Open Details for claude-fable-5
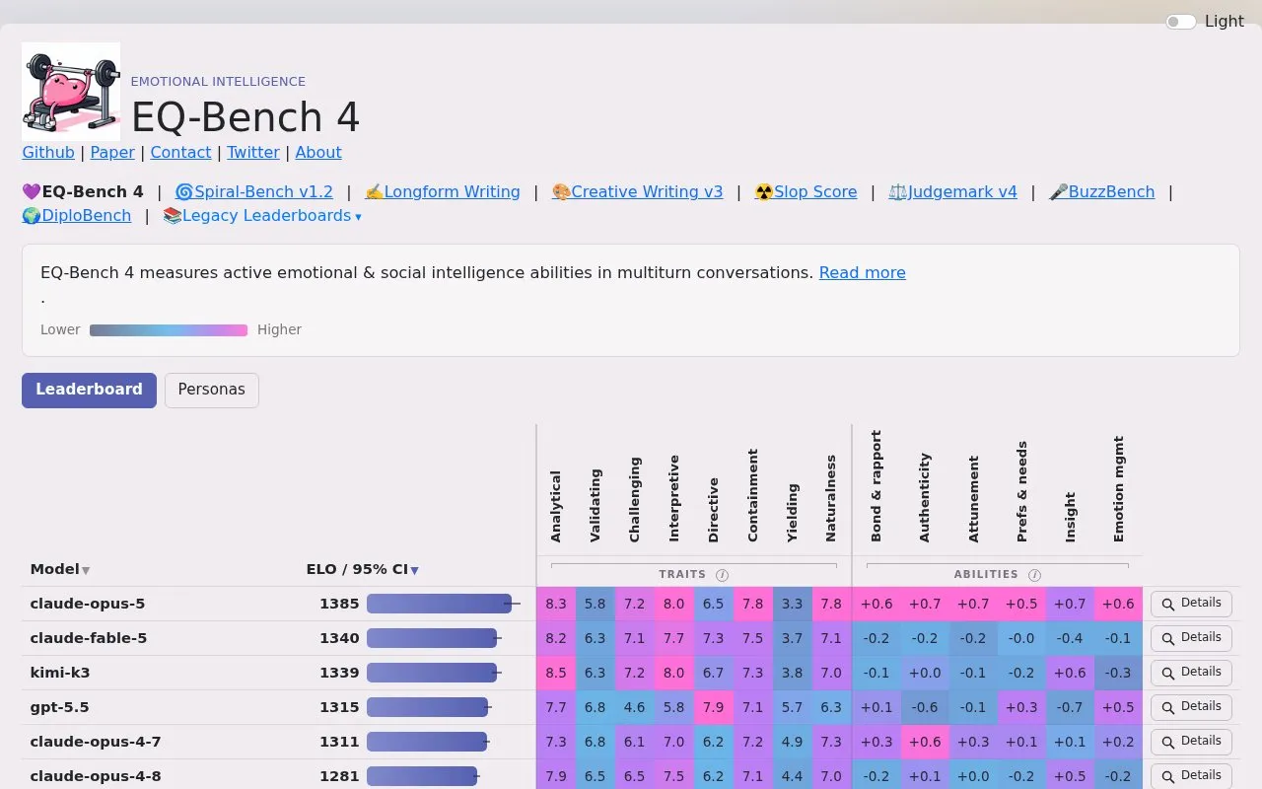 [x=1191, y=638]
